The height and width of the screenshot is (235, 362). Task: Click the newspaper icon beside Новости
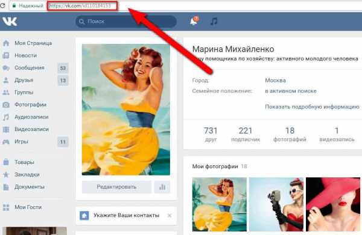[x=6, y=55]
